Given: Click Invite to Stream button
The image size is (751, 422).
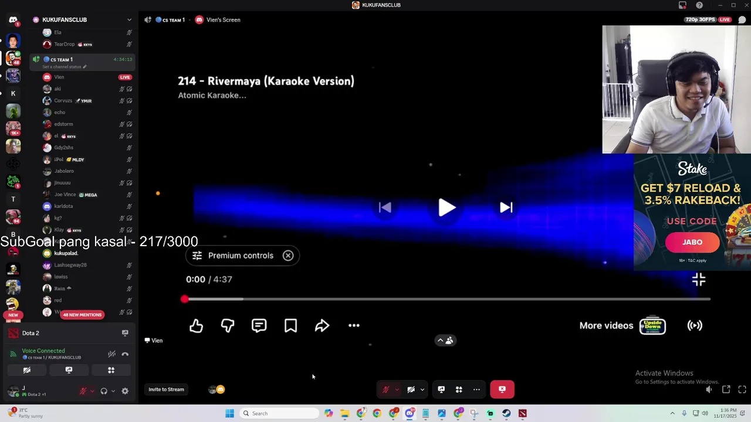Looking at the screenshot, I should pos(166,389).
